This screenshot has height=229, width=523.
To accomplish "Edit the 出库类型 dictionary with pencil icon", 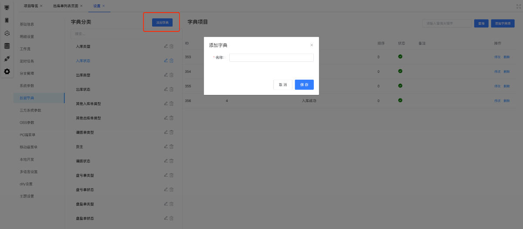I will point(166,75).
